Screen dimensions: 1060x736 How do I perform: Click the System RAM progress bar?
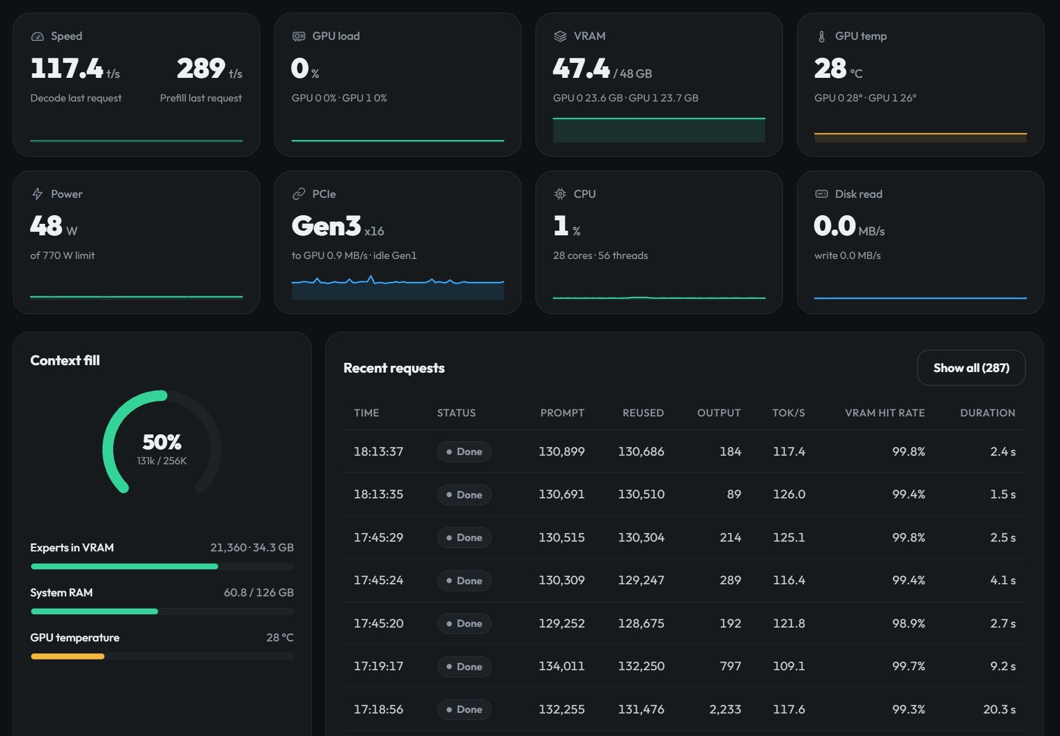pyautogui.click(x=162, y=611)
